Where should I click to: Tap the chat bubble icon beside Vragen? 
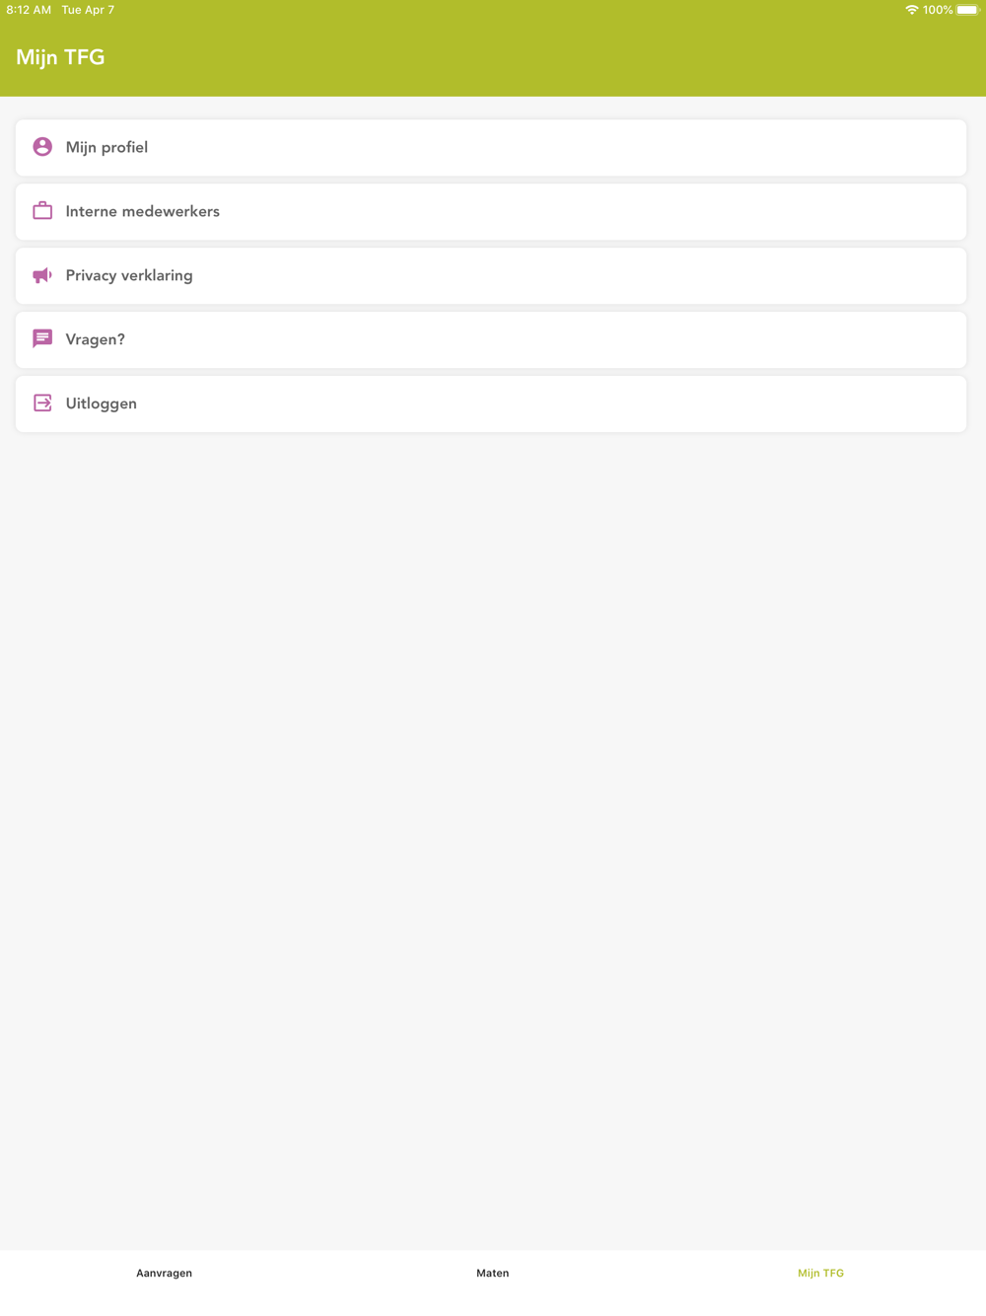point(42,339)
